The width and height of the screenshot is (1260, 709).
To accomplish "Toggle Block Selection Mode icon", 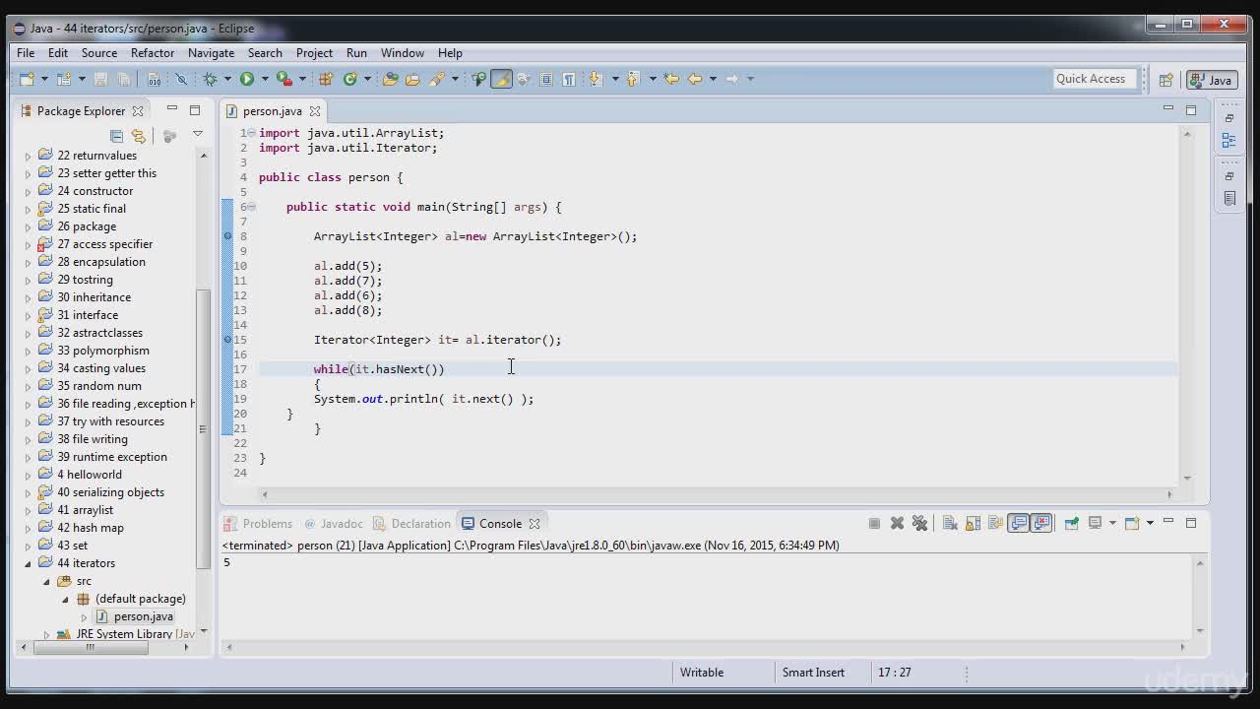I will [545, 79].
